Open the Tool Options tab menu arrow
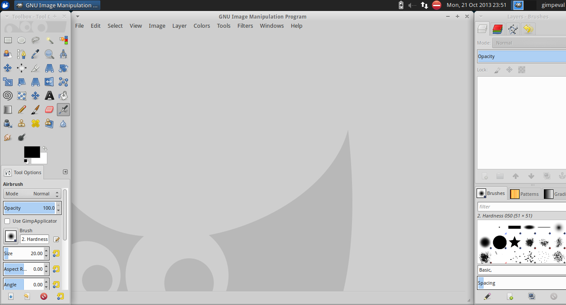The height and width of the screenshot is (305, 566). tap(65, 172)
